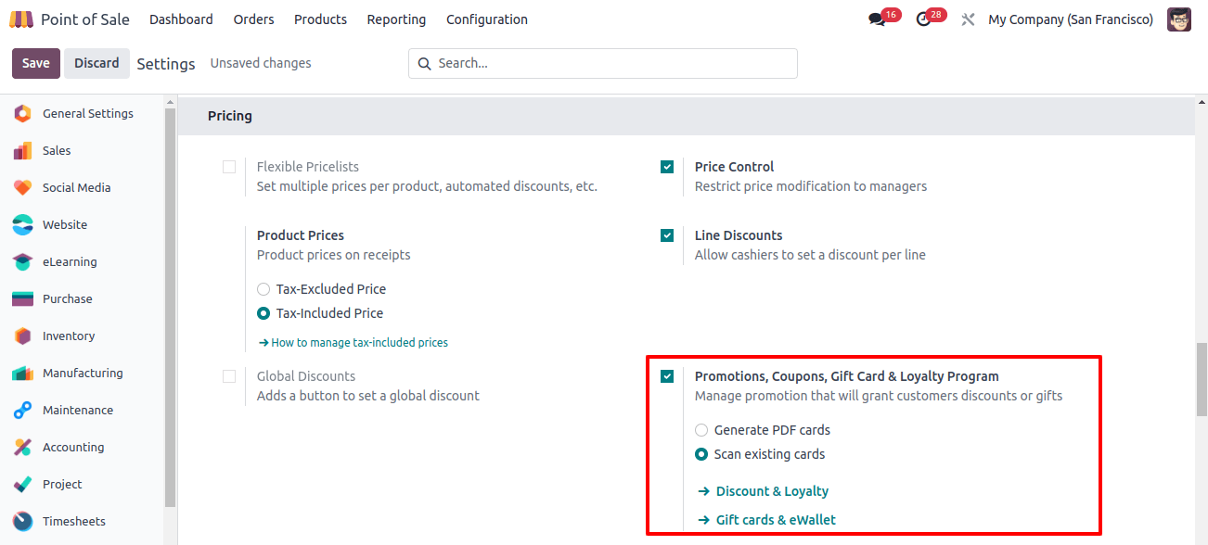
Task: Enable the Global Discounts checkbox
Action: click(x=229, y=376)
